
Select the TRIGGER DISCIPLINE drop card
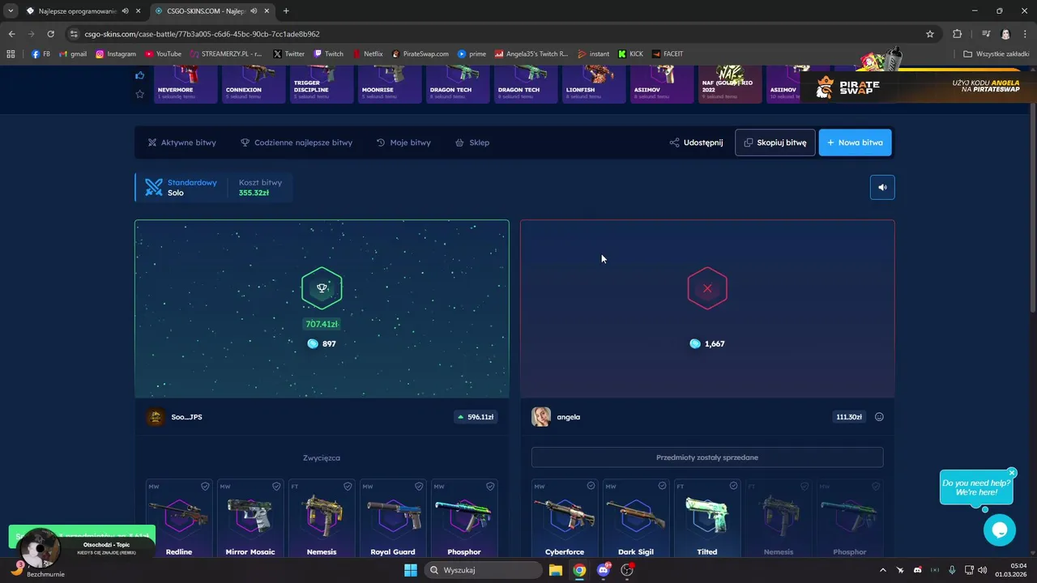(x=322, y=84)
